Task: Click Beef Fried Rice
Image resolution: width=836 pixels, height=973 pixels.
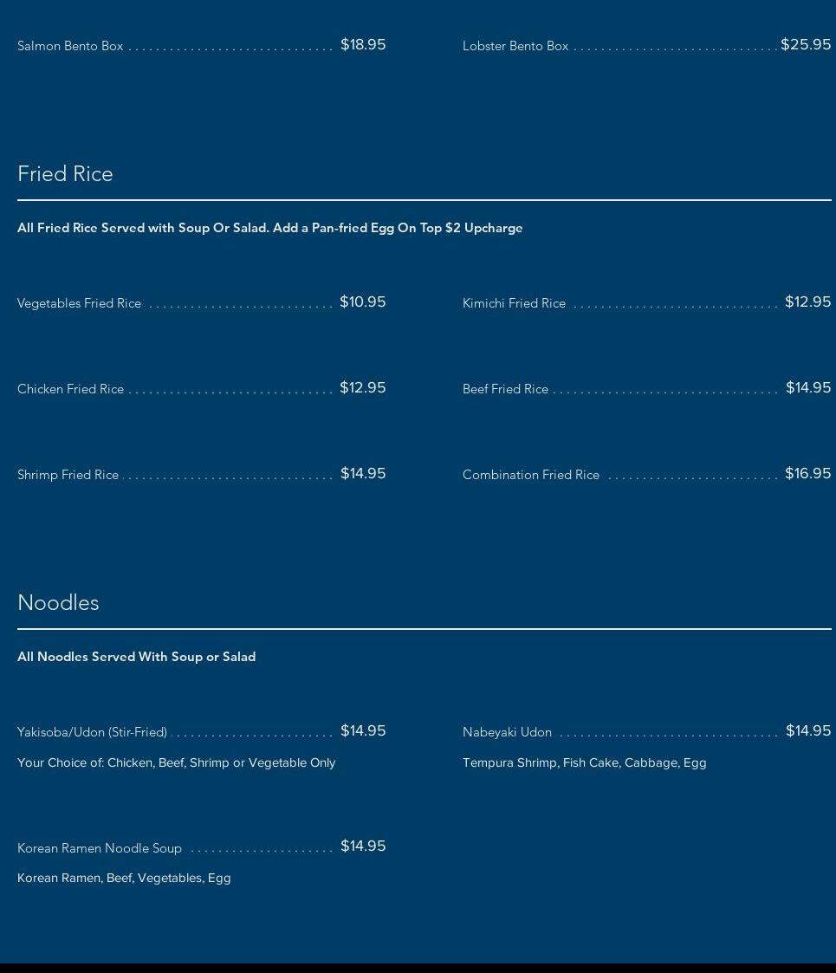Action: [505, 389]
